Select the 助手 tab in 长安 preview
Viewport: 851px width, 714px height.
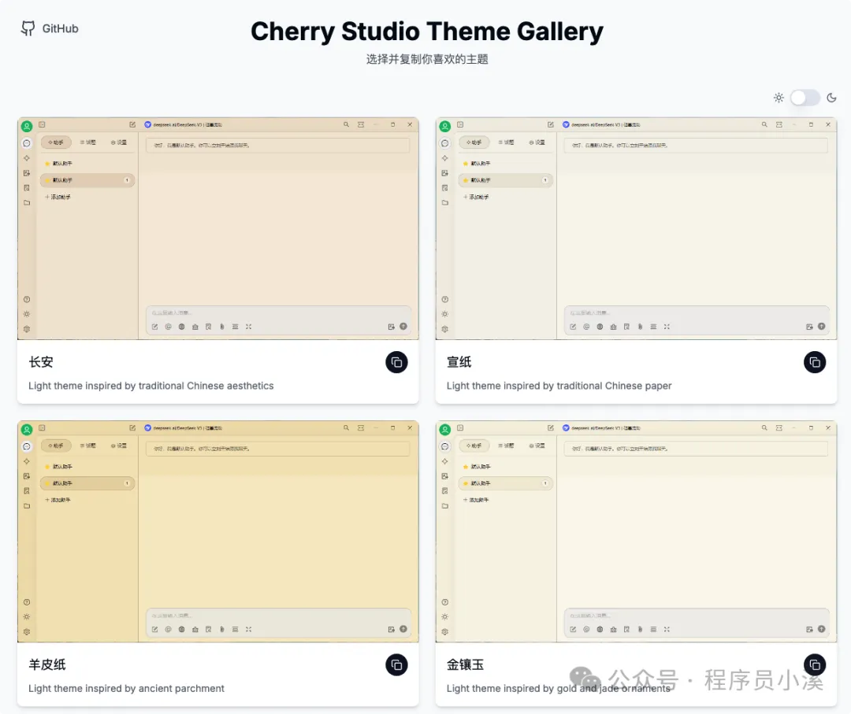[56, 142]
